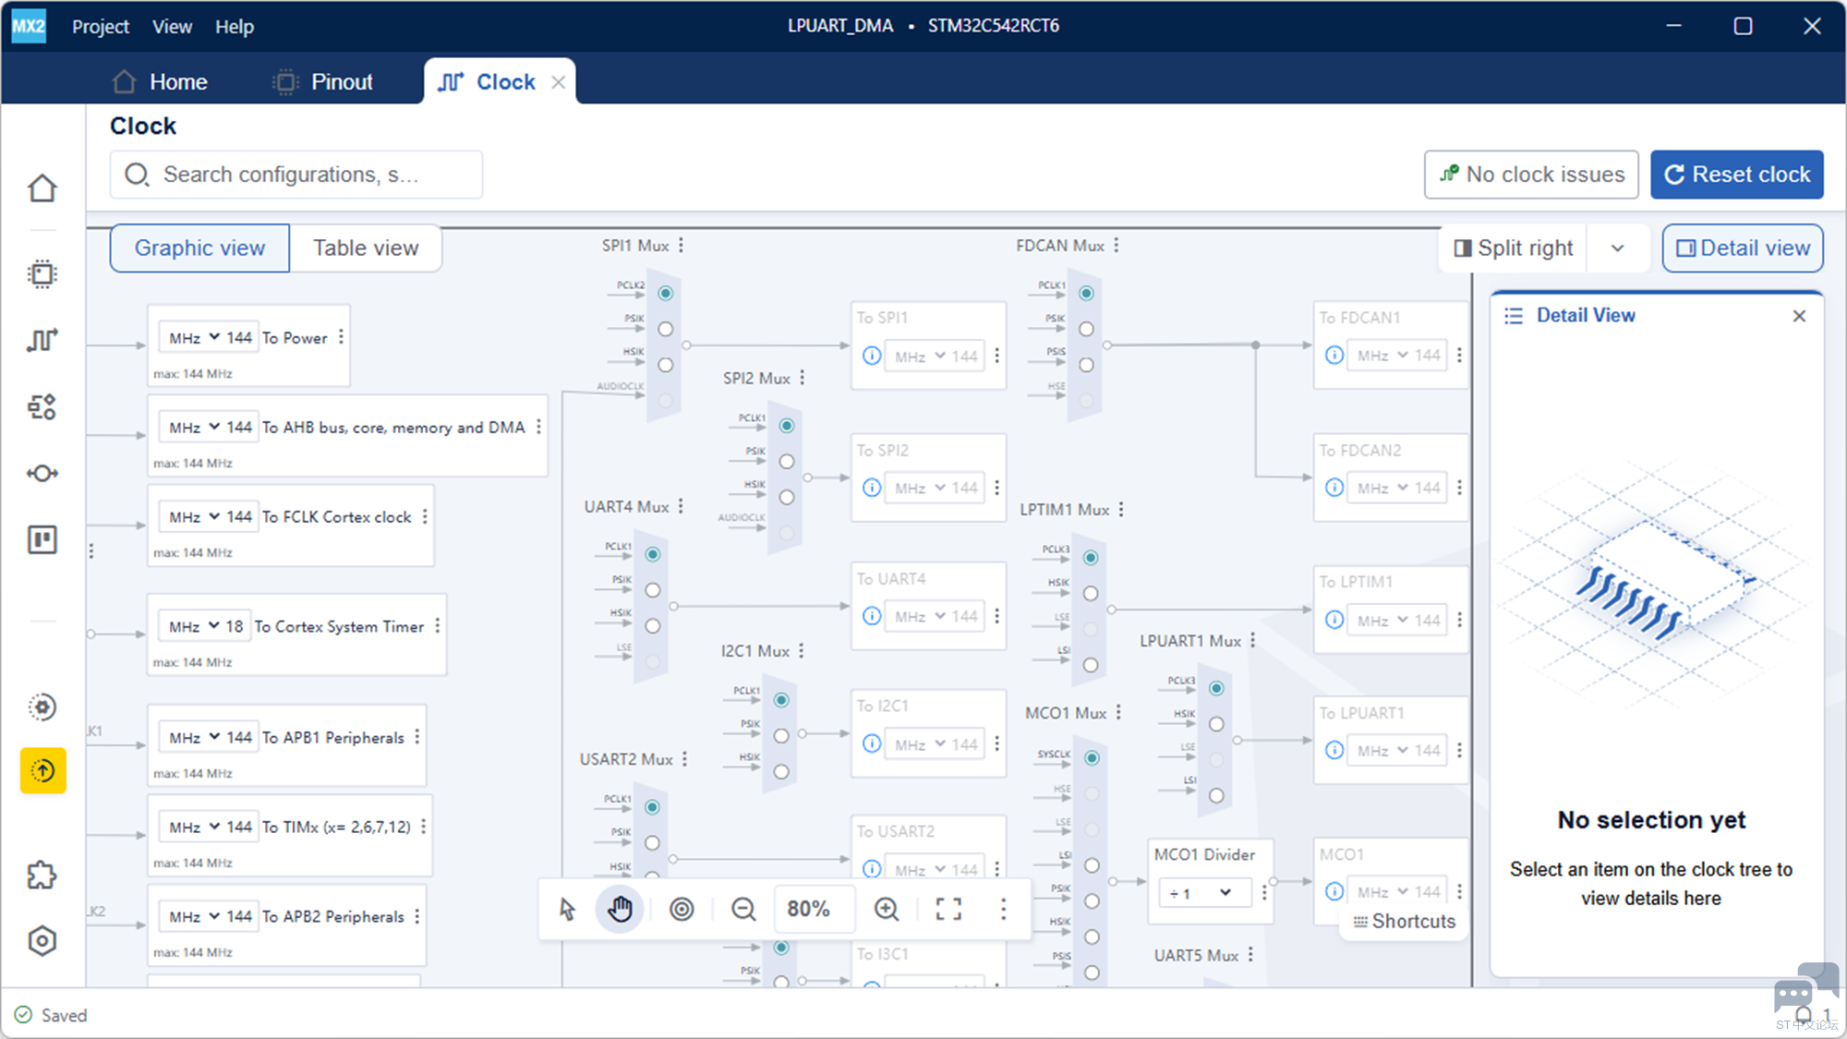
Task: Expand the Split right dropdown arrow
Action: tap(1618, 248)
